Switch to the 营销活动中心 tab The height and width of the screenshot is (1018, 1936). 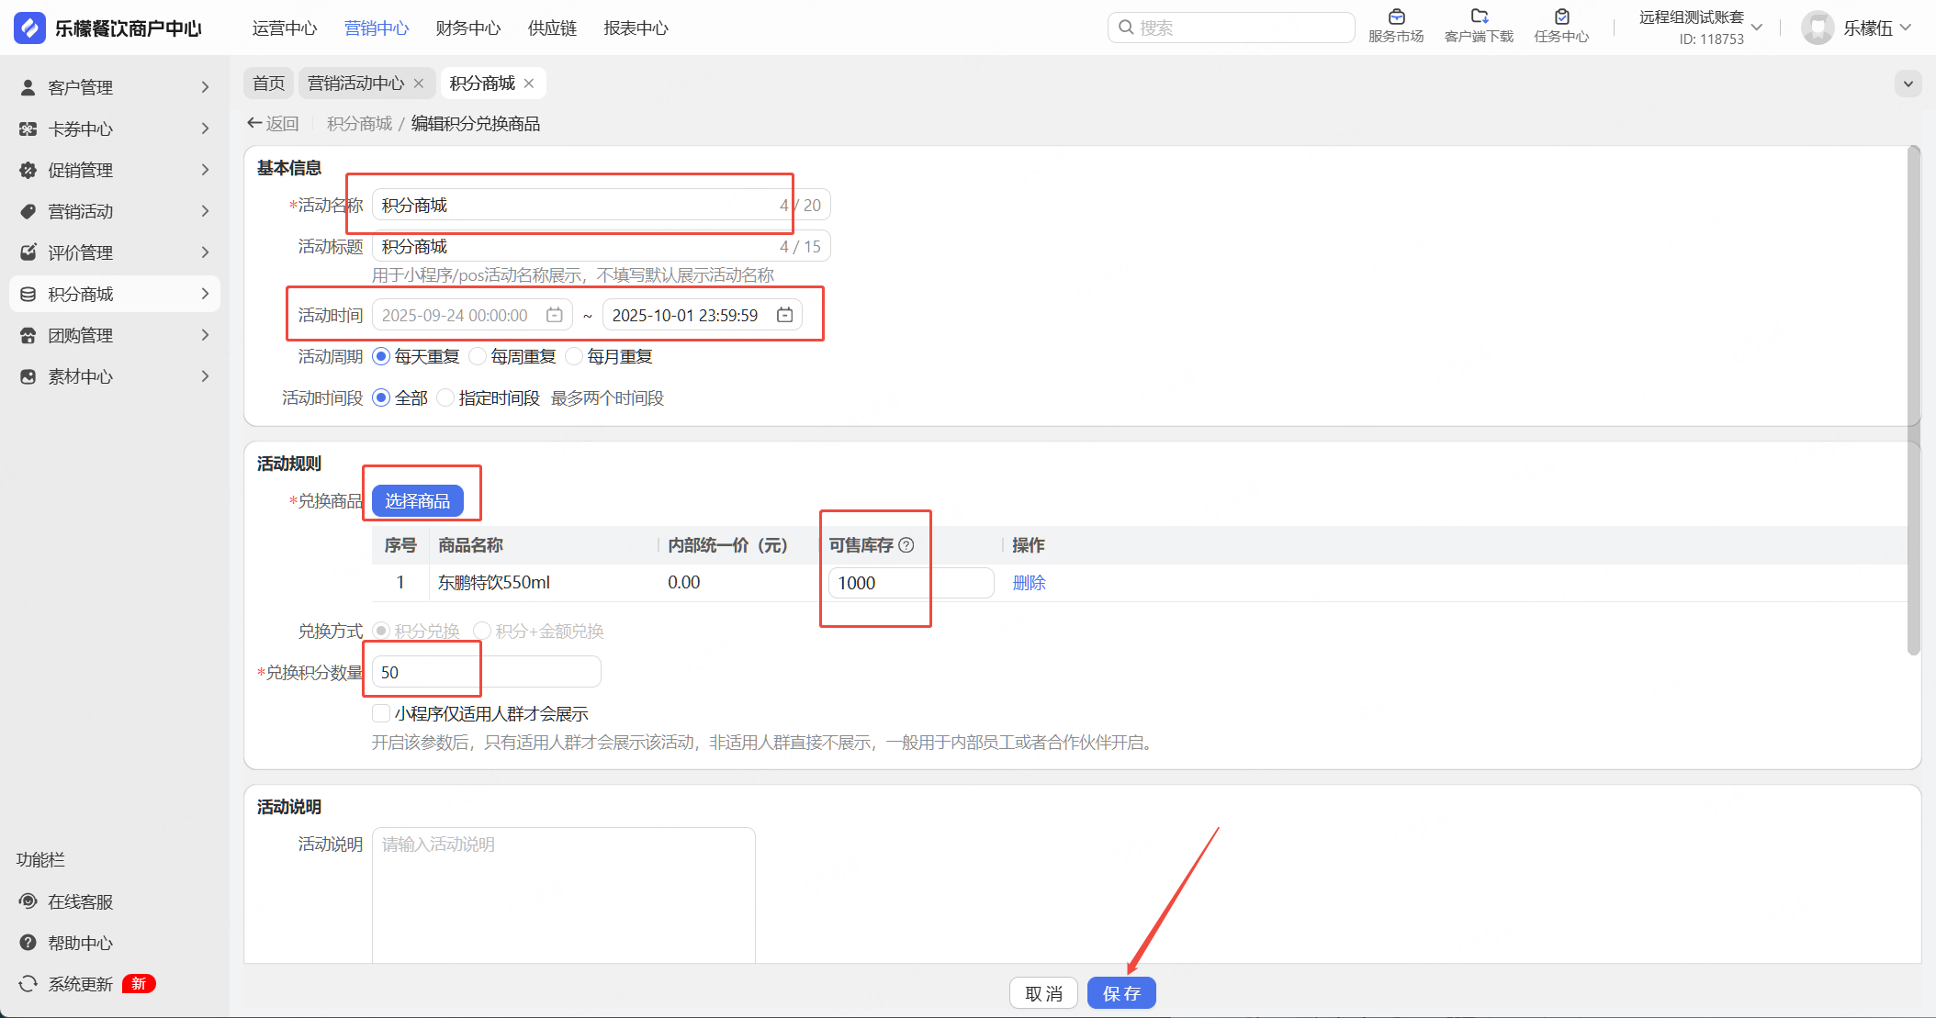pos(355,84)
